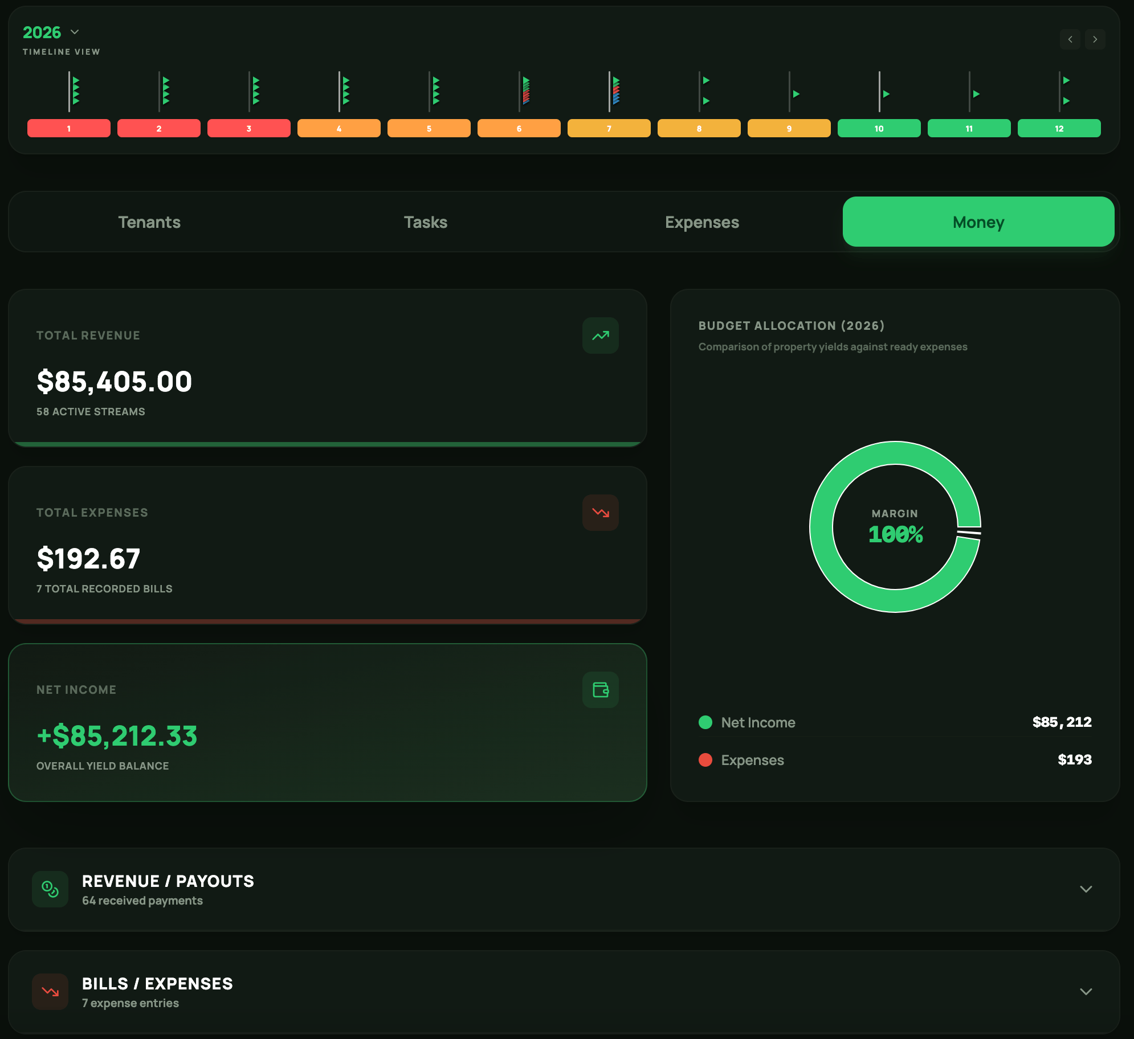1134x1039 pixels.
Task: Click the green Net Income legend dot
Action: click(x=705, y=722)
